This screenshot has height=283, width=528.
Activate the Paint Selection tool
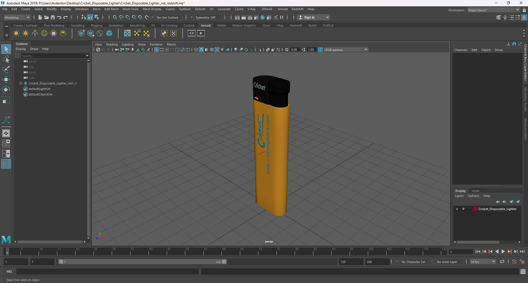[6, 69]
